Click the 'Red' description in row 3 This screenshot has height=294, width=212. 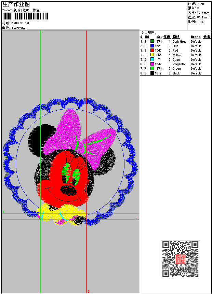point(175,51)
